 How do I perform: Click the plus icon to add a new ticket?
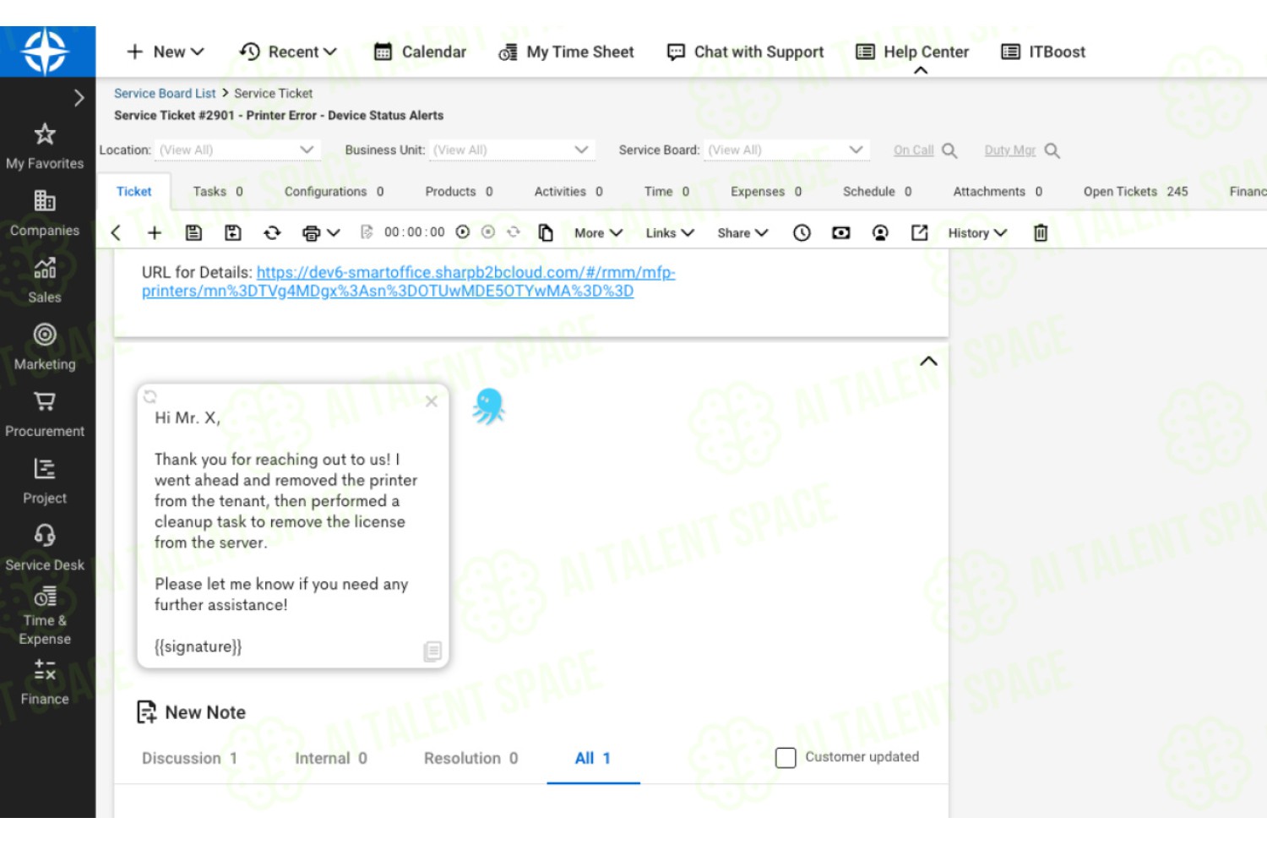point(155,233)
